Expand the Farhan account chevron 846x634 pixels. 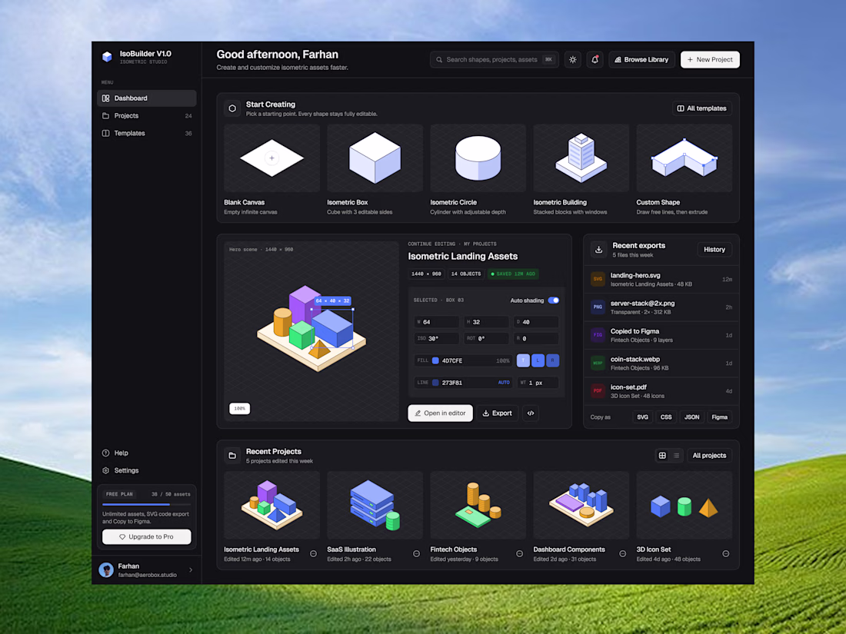[191, 570]
